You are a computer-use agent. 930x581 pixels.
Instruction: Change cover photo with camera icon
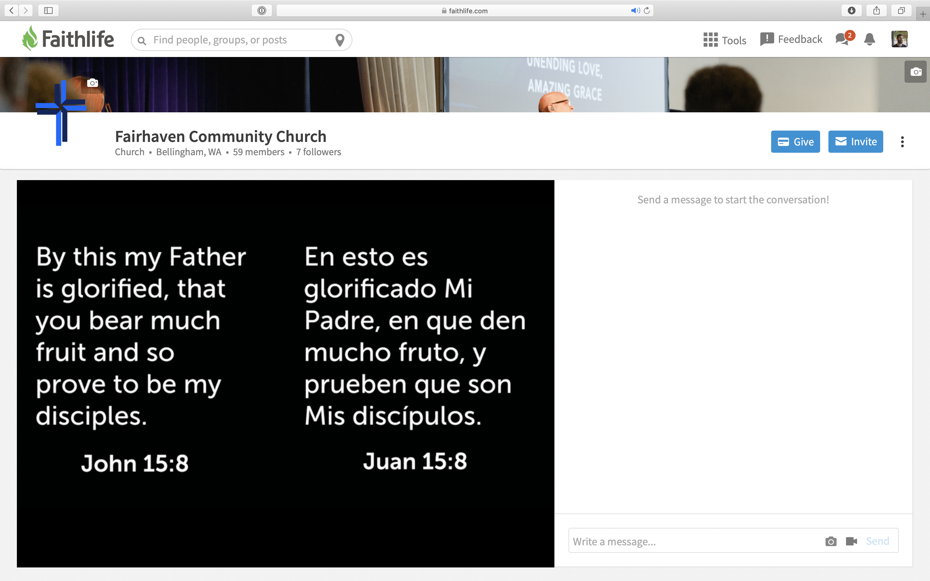click(916, 72)
